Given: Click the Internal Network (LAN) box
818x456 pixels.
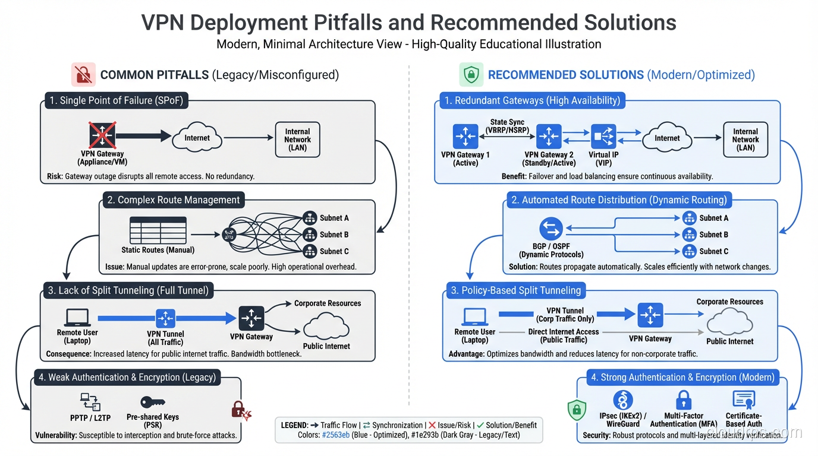Looking at the screenshot, I should (297, 140).
